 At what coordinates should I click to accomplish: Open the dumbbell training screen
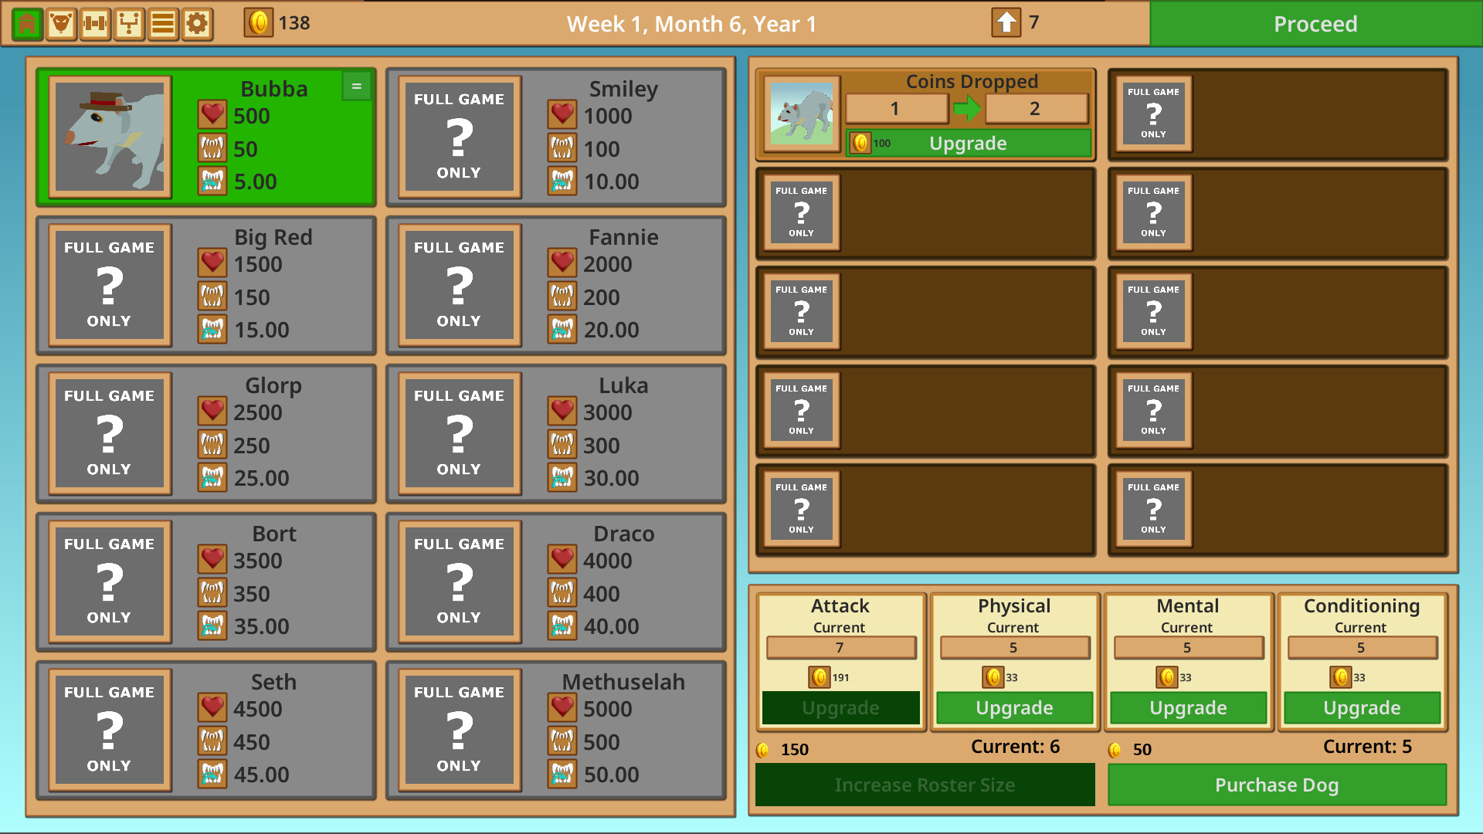click(94, 24)
